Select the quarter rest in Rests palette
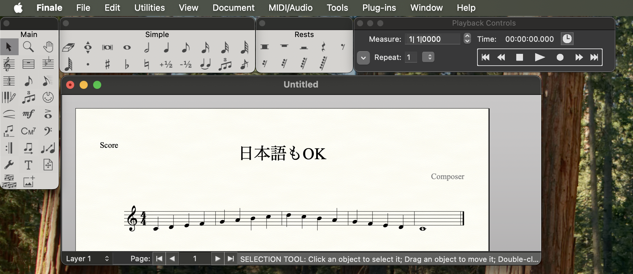The width and height of the screenshot is (633, 274). tap(323, 47)
